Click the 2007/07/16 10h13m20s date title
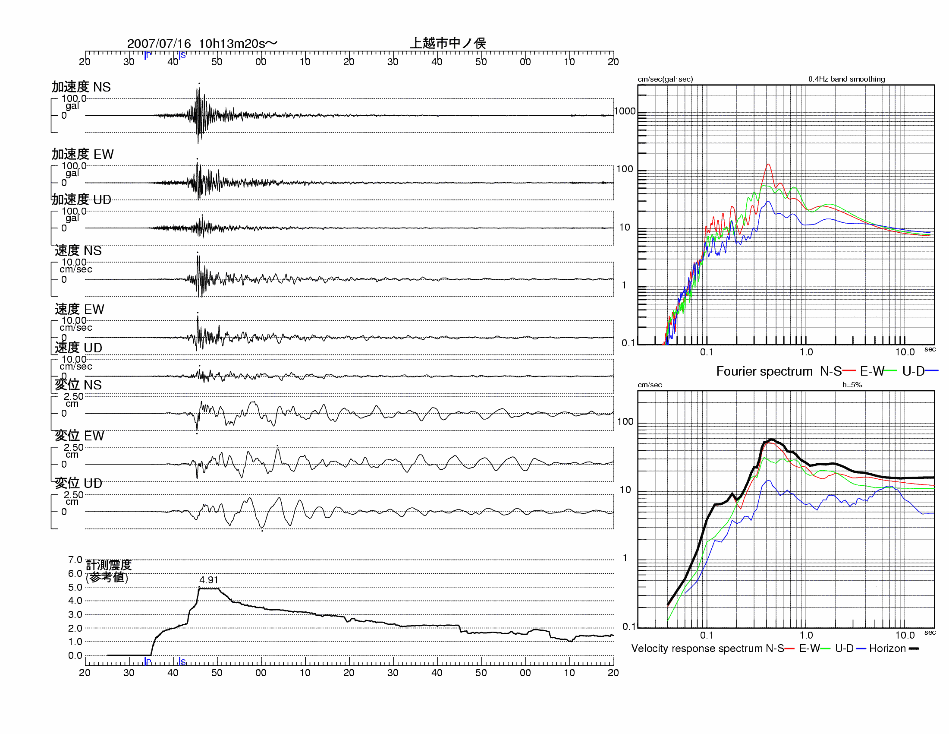The image size is (949, 734). (201, 44)
